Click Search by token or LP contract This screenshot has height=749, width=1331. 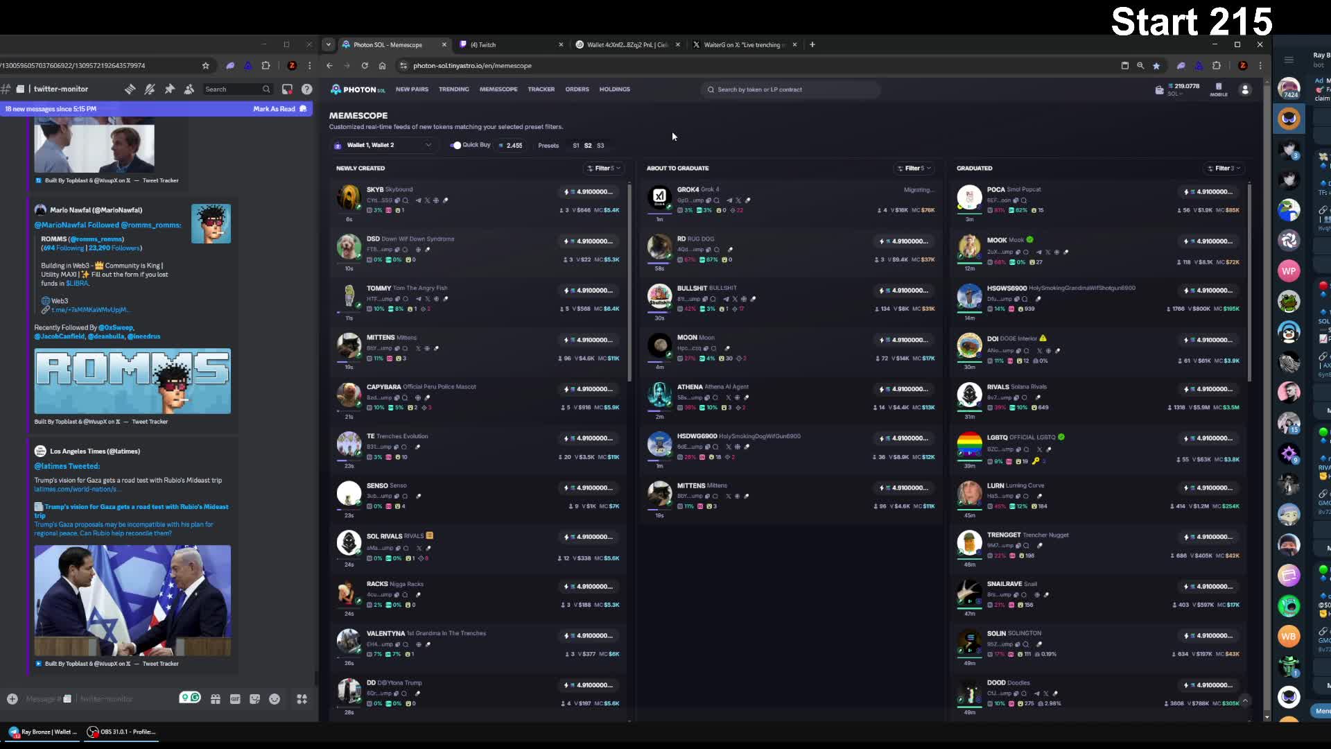pyautogui.click(x=790, y=89)
